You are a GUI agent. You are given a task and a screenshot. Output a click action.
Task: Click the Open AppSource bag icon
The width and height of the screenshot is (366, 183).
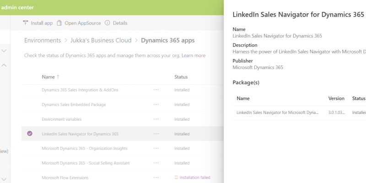59,23
